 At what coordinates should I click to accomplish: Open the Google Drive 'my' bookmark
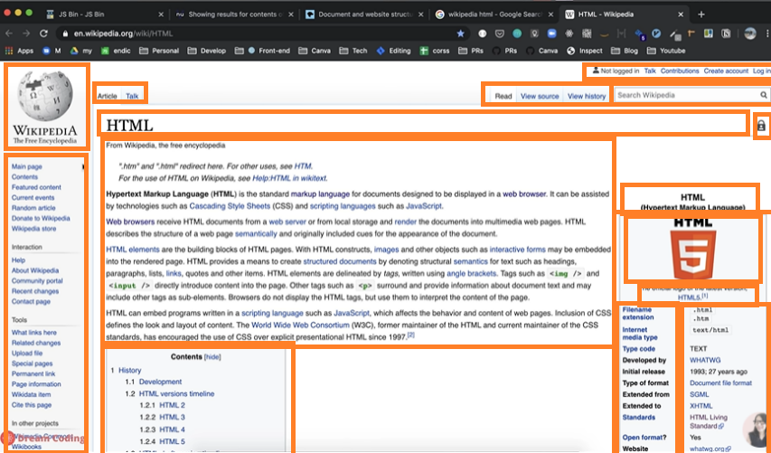pyautogui.click(x=81, y=51)
